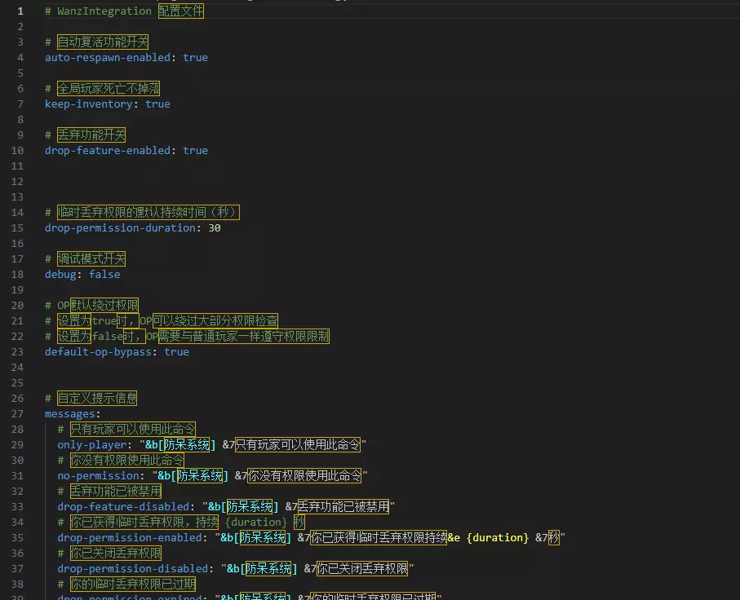
Task: Click the 'only-player' key
Action: coord(92,445)
